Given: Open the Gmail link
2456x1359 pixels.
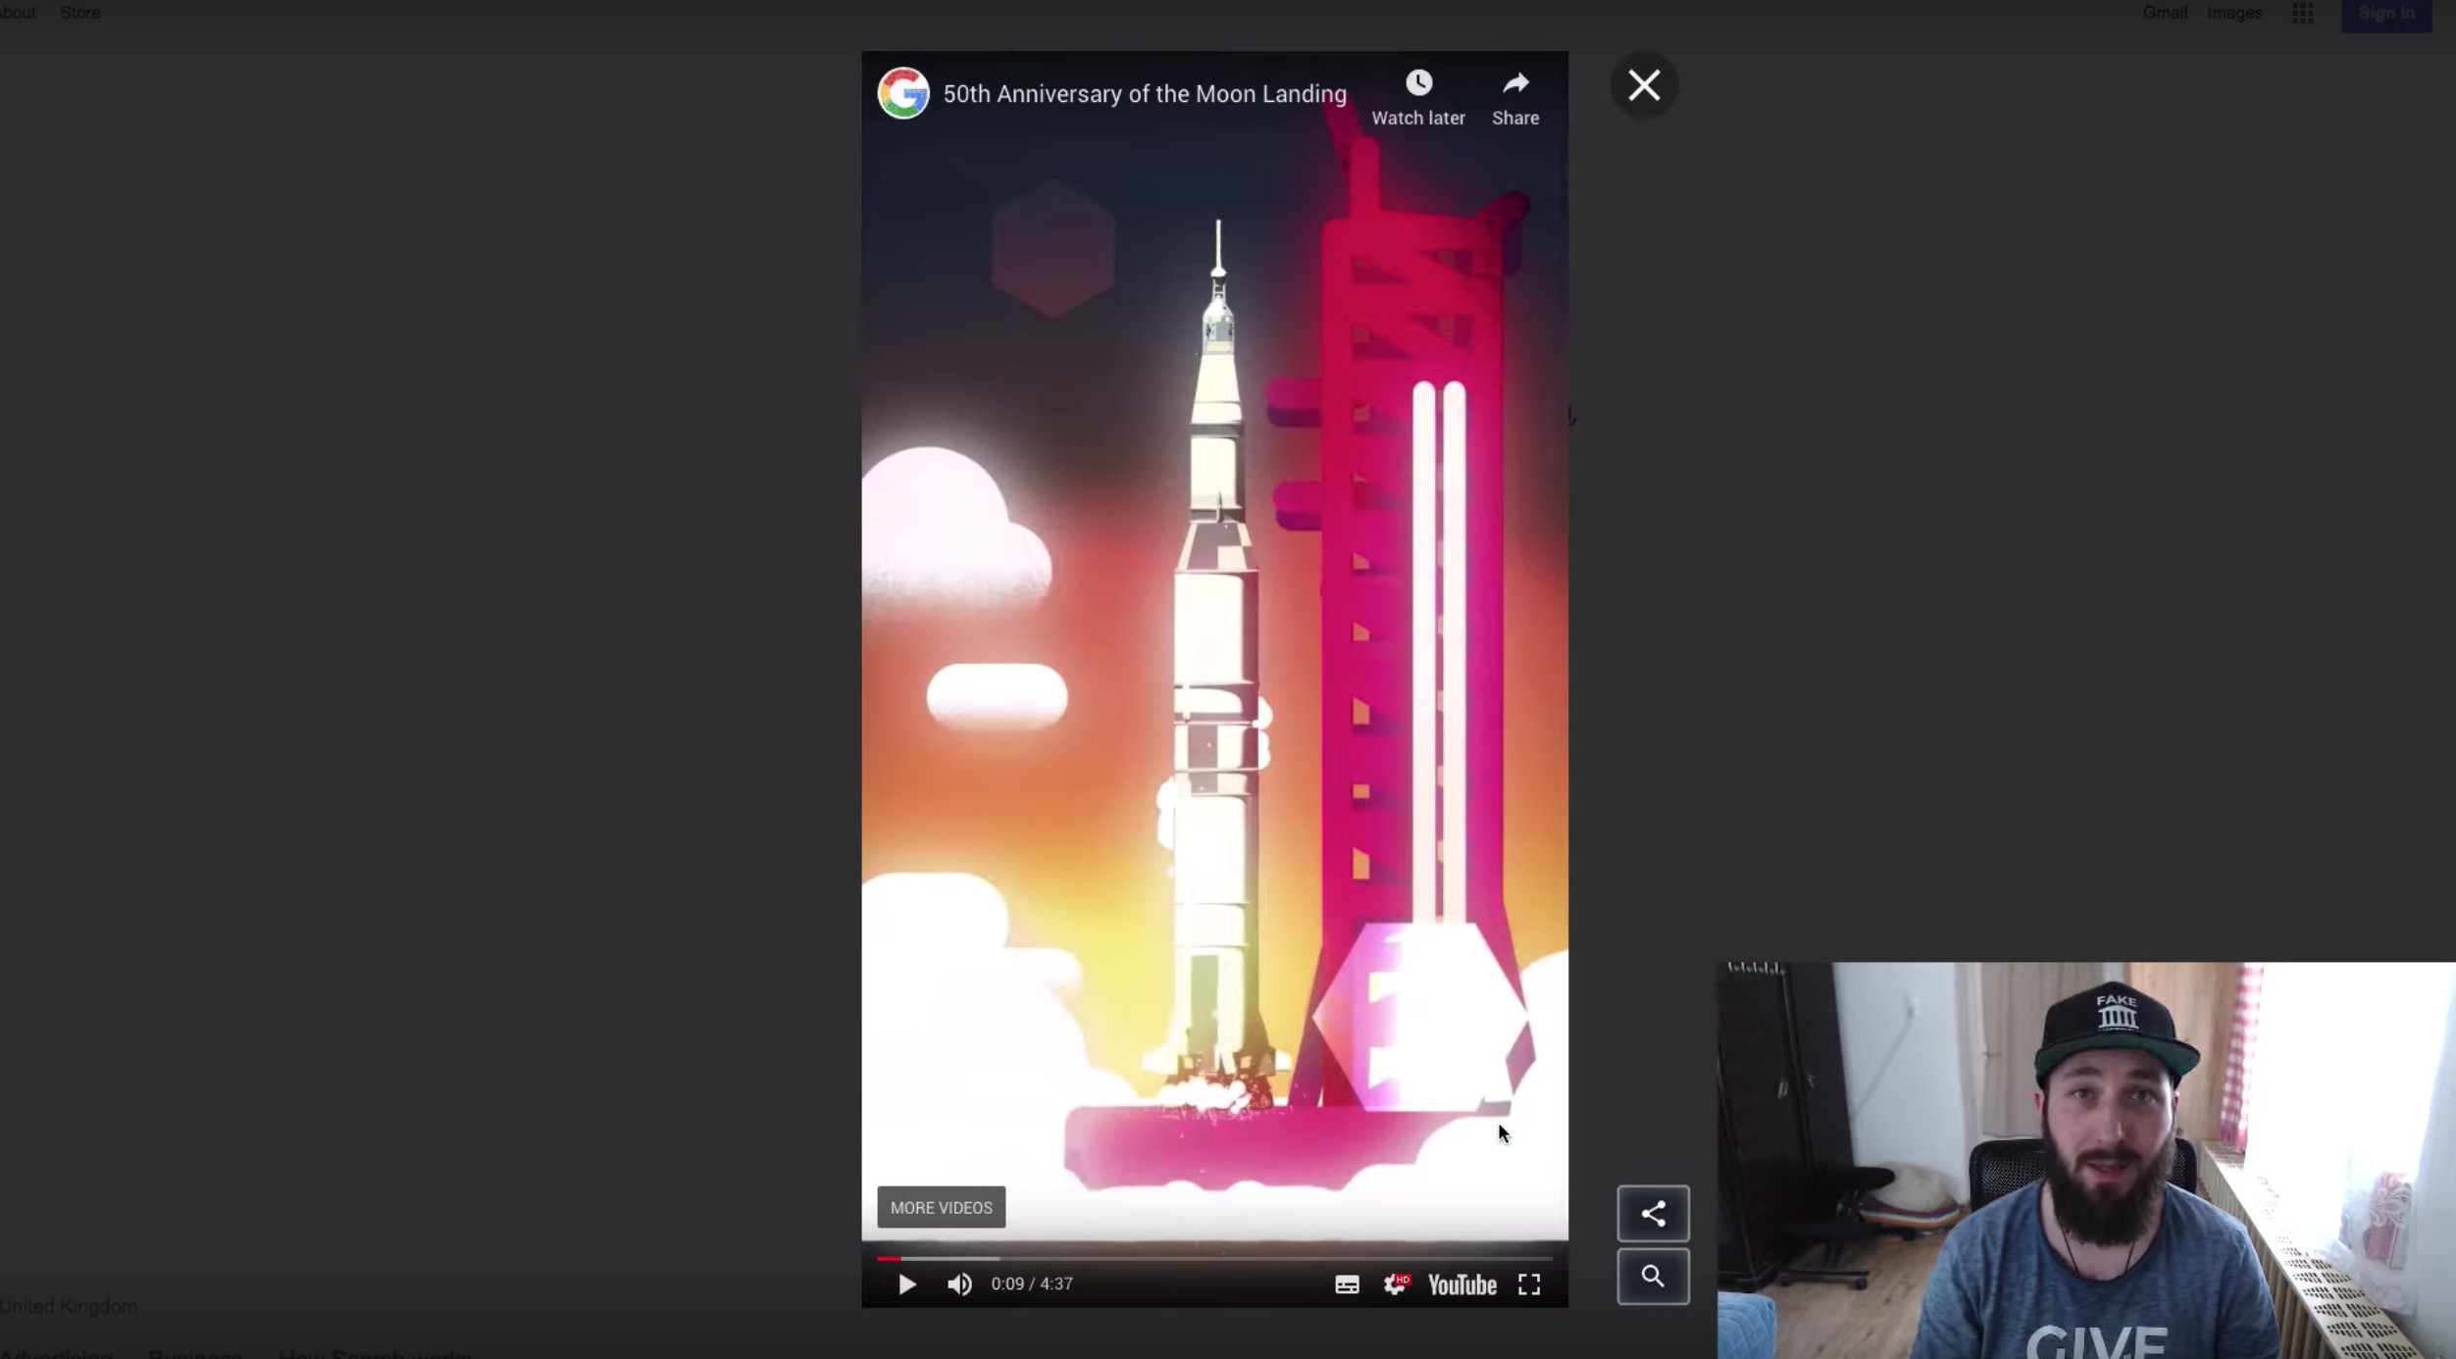Looking at the screenshot, I should [x=2165, y=13].
